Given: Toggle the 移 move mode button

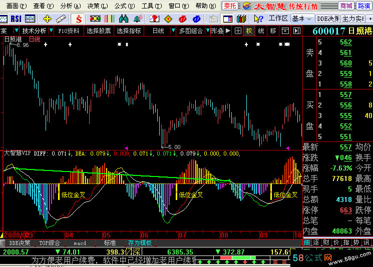Looking at the screenshot, I should (x=273, y=30).
